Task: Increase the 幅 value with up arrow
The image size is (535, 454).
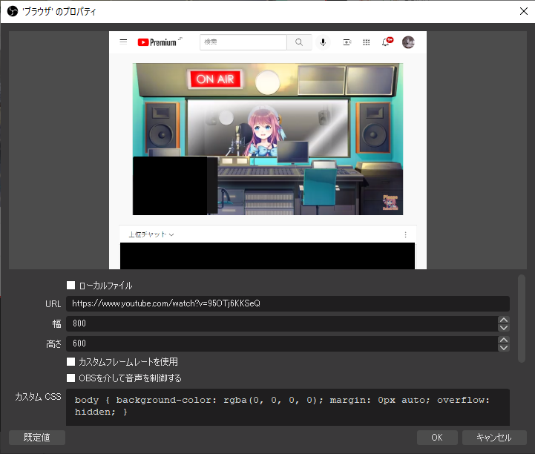Action: (504, 320)
